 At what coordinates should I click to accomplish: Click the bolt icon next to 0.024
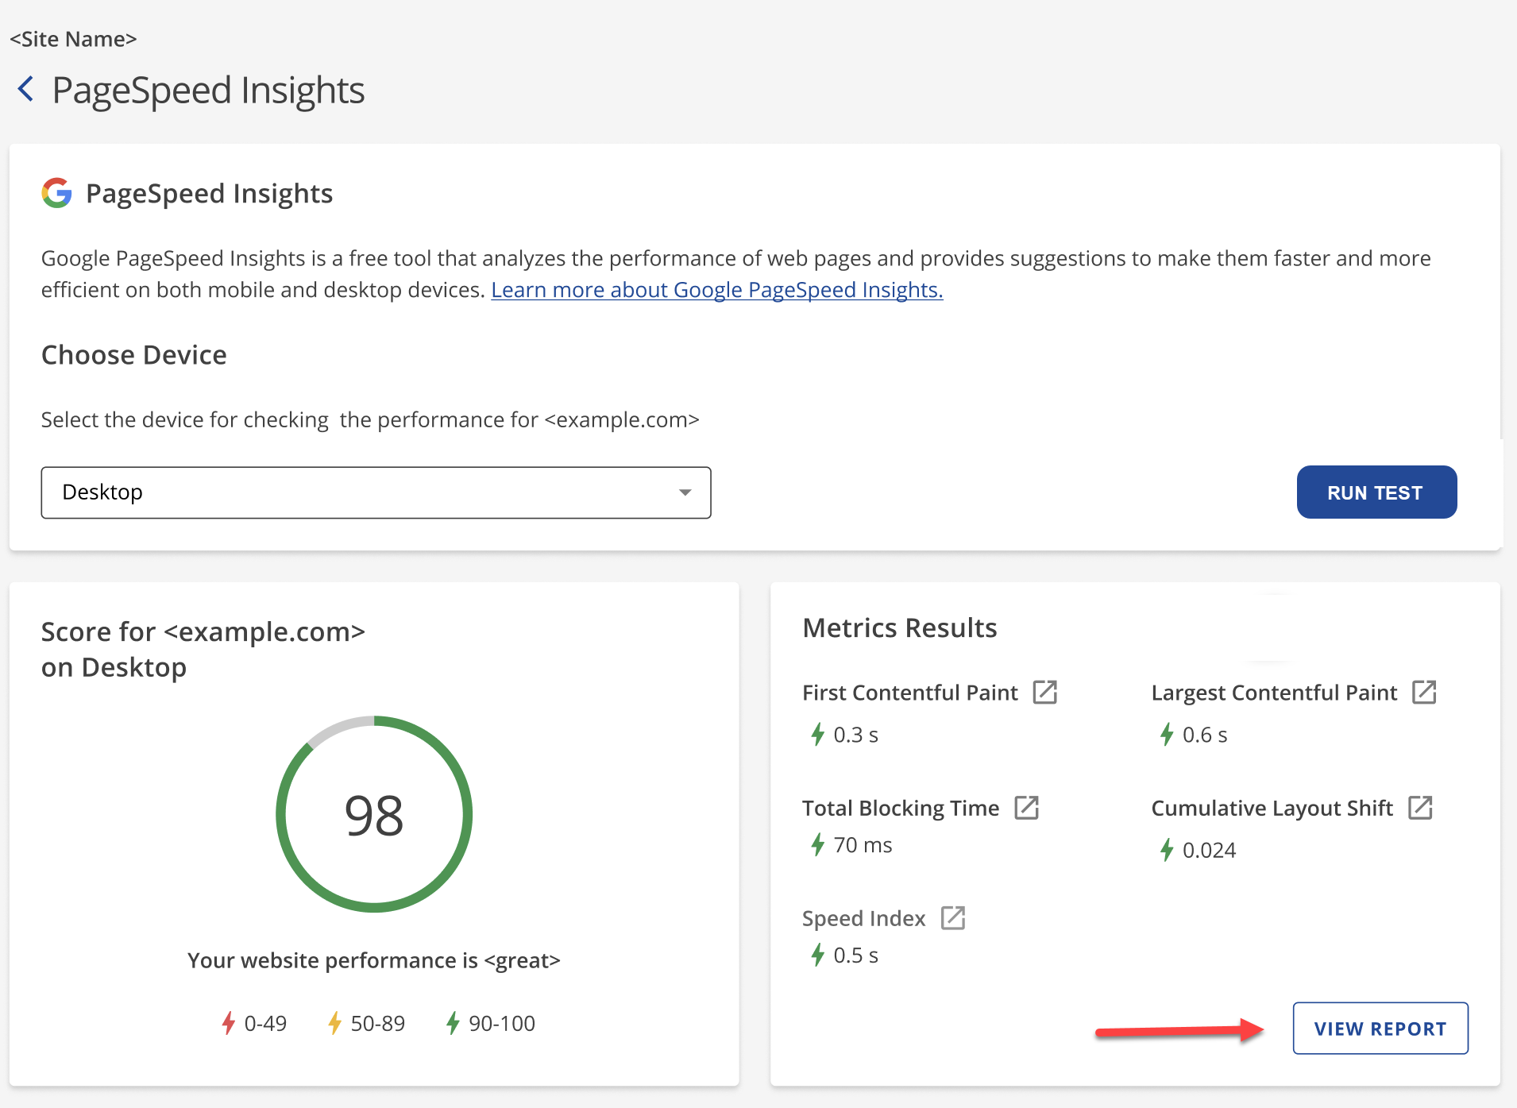(x=1166, y=850)
